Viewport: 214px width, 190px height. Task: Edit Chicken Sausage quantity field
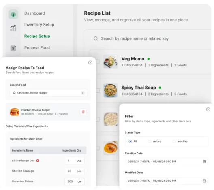75,171
